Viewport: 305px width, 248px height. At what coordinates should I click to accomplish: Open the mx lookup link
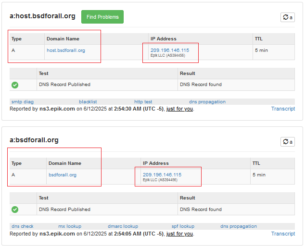point(70,226)
